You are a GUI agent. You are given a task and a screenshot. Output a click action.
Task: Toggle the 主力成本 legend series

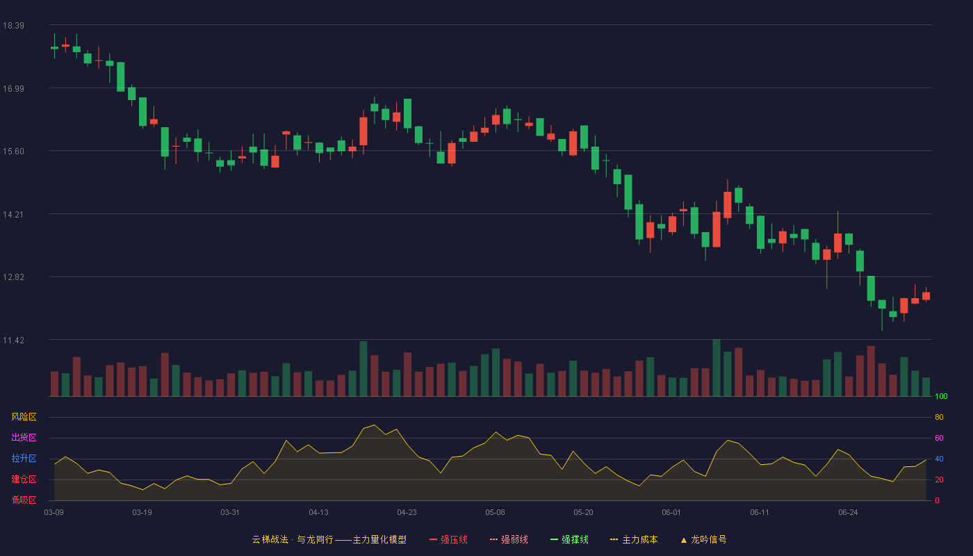pyautogui.click(x=634, y=539)
